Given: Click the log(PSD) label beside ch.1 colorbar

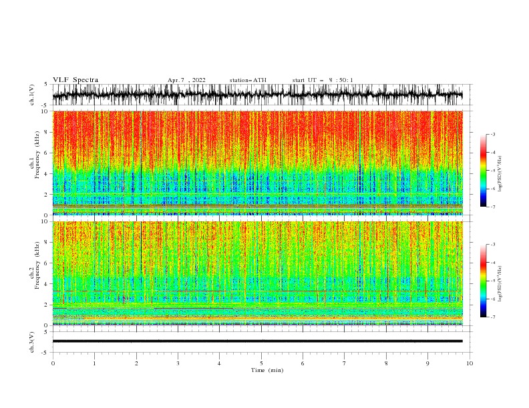Looking at the screenshot, I should click(500, 174).
